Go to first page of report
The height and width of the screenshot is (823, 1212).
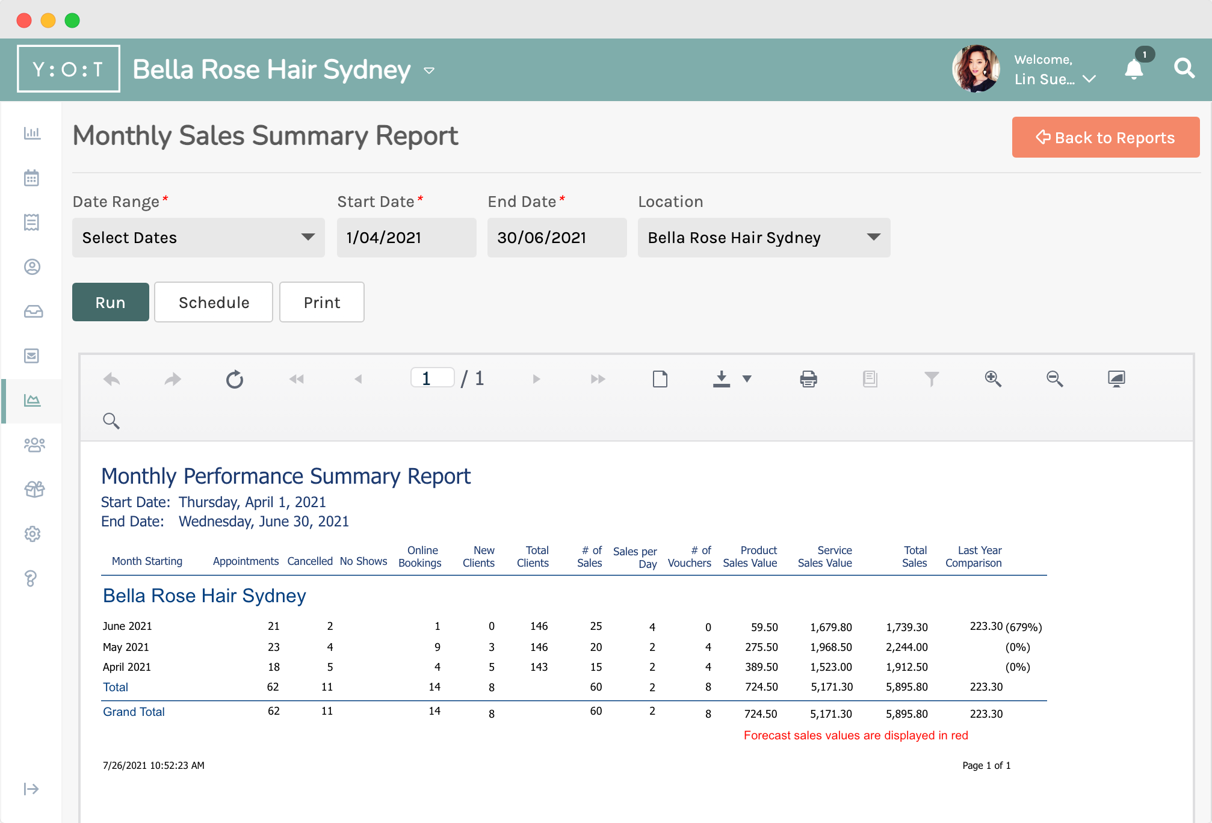[297, 379]
